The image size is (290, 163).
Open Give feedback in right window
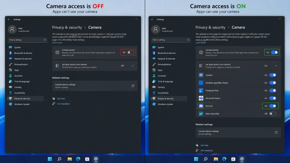(x=207, y=151)
